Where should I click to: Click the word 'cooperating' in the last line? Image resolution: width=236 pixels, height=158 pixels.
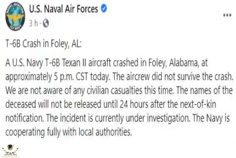click(x=25, y=132)
